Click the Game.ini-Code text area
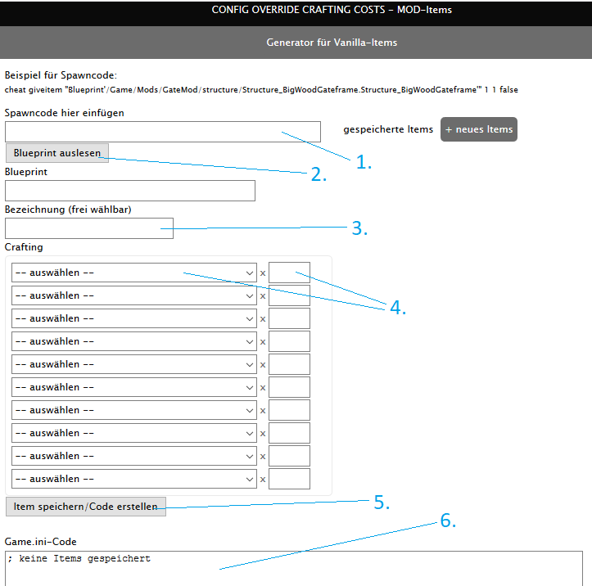 pos(294,568)
